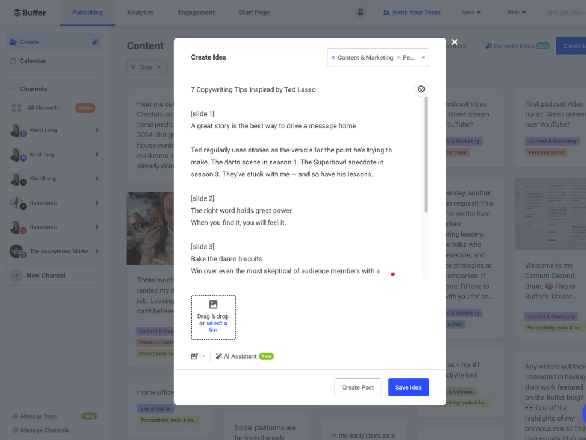The height and width of the screenshot is (440, 586).
Task: Click the The Anonymous Marke... channel avatar
Action: click(x=17, y=251)
